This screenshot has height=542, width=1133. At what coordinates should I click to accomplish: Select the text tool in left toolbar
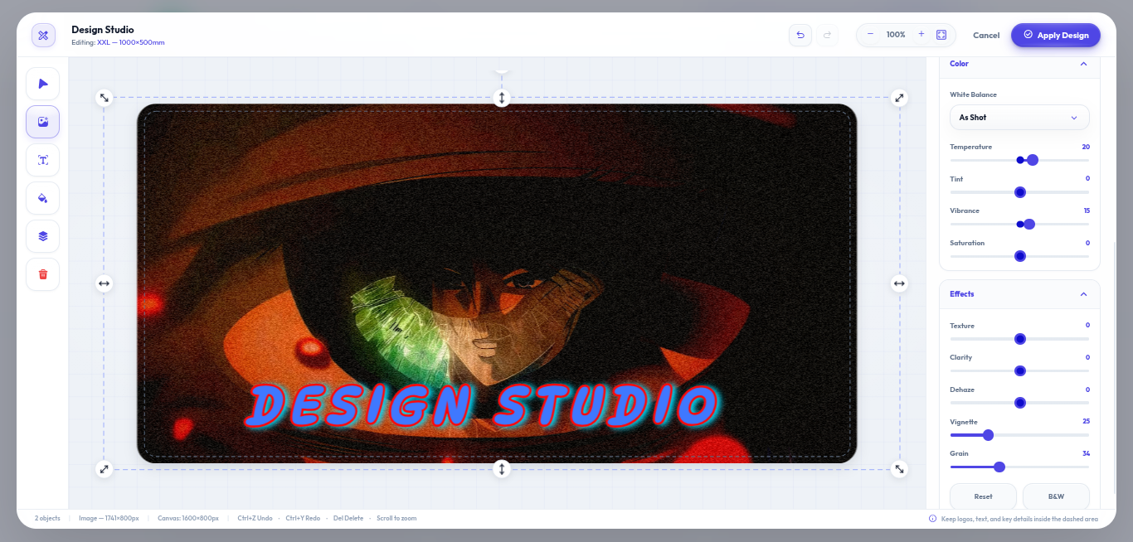pos(43,160)
